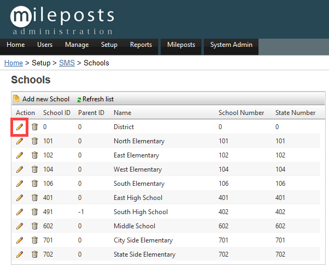Edit the East High School row

pyautogui.click(x=20, y=198)
